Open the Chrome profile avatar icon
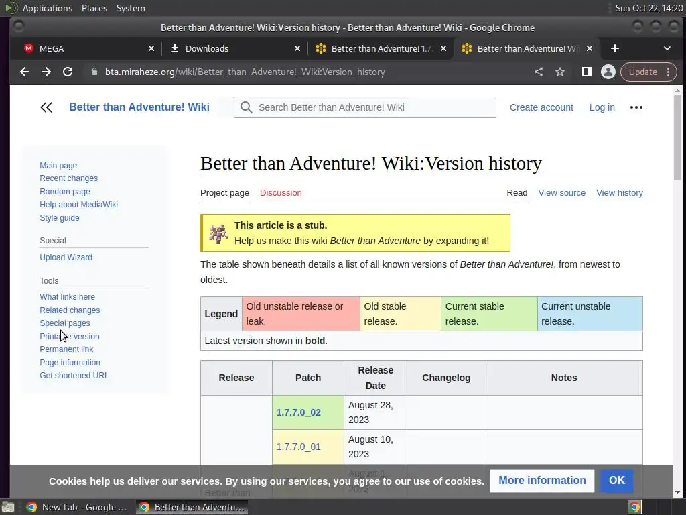 coord(608,72)
